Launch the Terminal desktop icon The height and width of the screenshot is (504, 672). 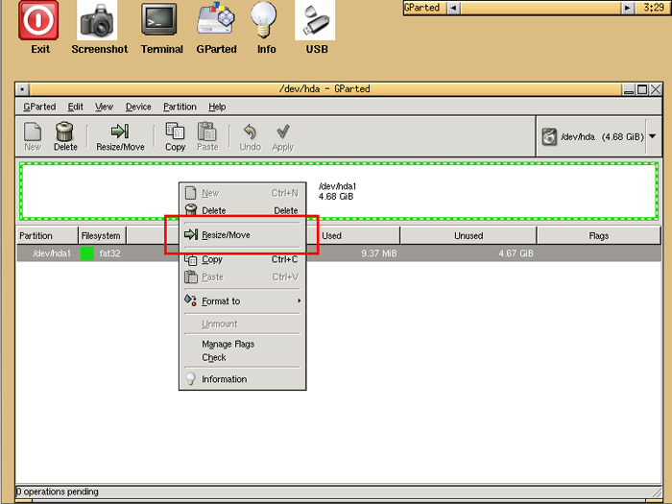pos(159,20)
